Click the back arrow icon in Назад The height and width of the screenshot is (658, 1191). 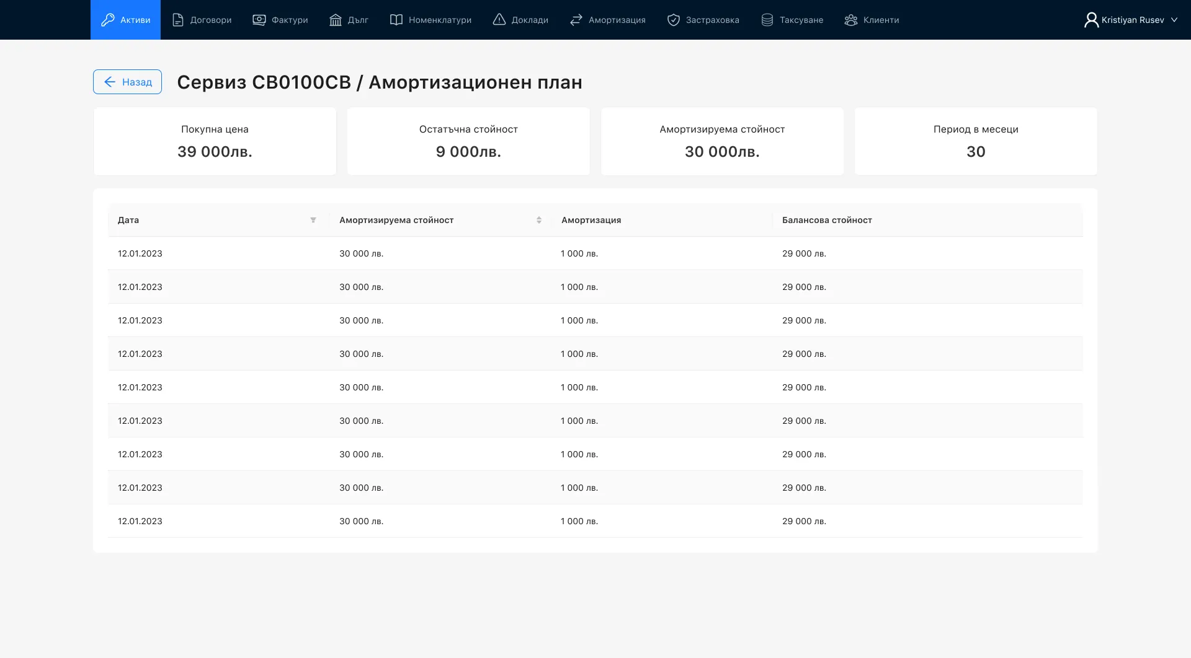[x=110, y=82]
